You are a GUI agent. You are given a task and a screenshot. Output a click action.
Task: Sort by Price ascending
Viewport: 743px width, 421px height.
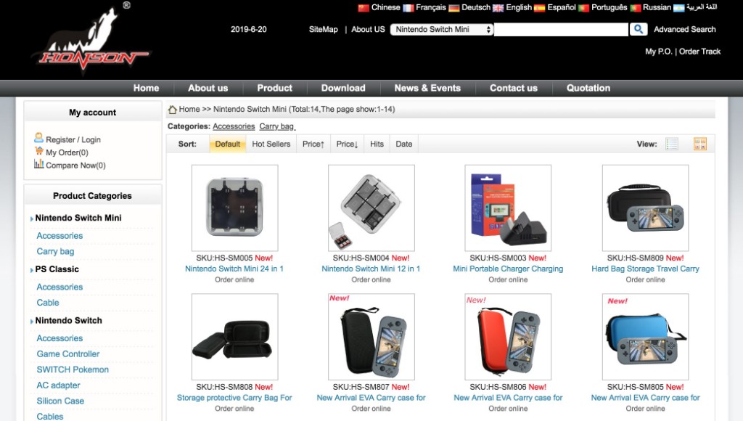tap(313, 144)
